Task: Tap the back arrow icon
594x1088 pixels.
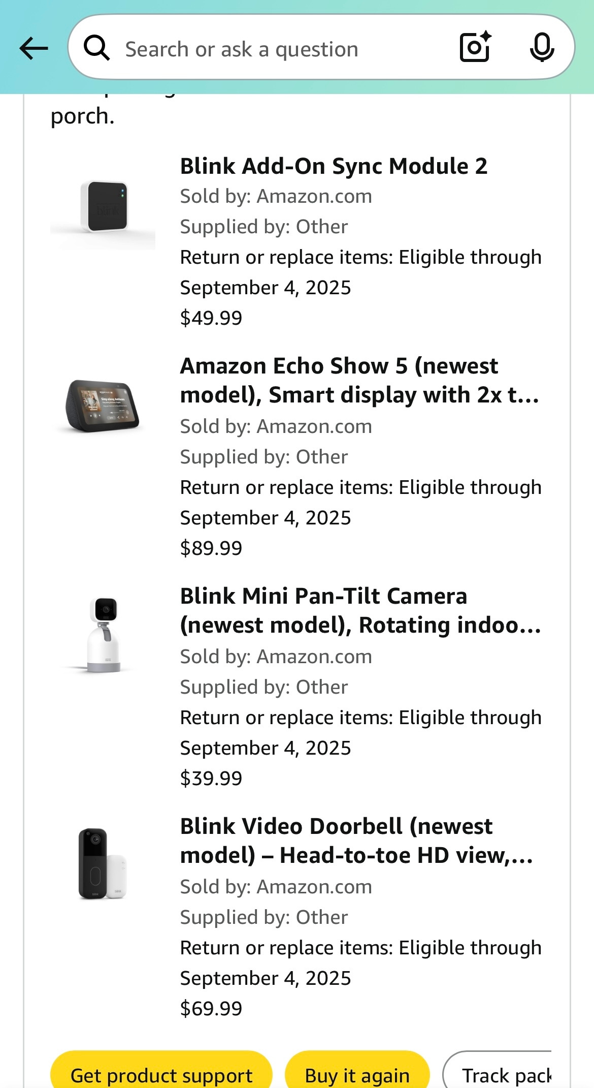Action: tap(34, 49)
